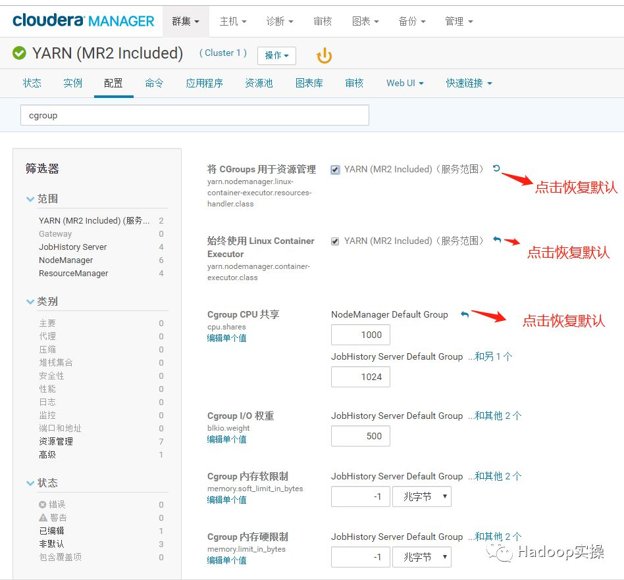Click the warning triangle icon in filters
Screen dimensions: 624x580
pos(43,518)
